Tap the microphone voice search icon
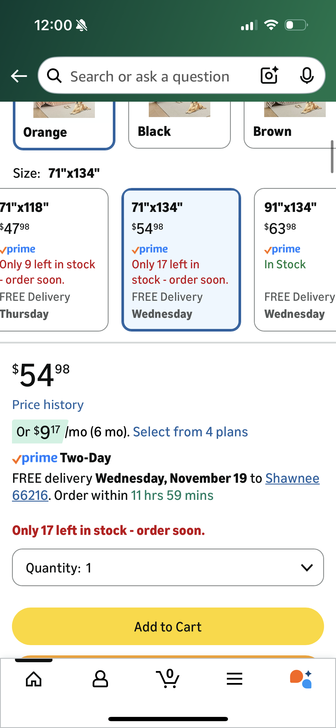The image size is (336, 728). coord(307,75)
